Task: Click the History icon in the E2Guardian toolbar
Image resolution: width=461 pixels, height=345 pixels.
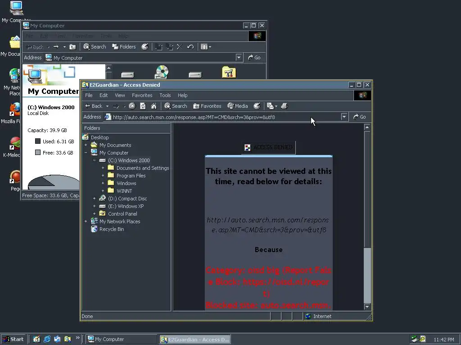Action: tap(257, 106)
